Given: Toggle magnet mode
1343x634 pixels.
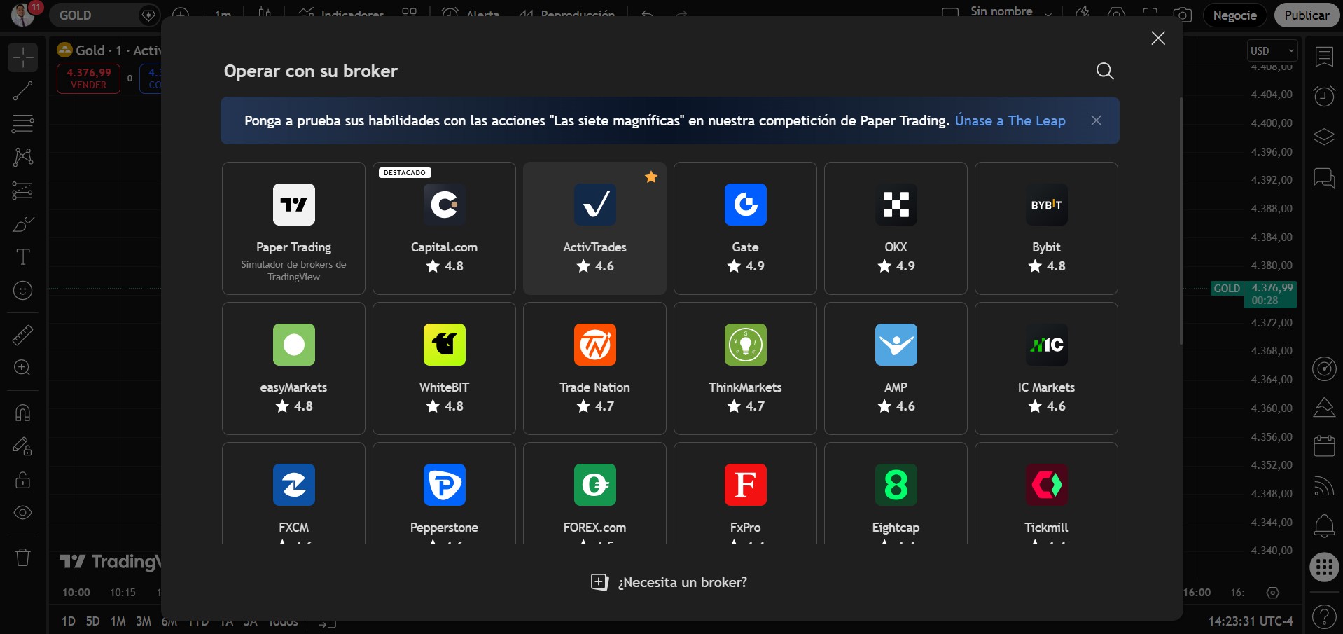Looking at the screenshot, I should point(22,413).
